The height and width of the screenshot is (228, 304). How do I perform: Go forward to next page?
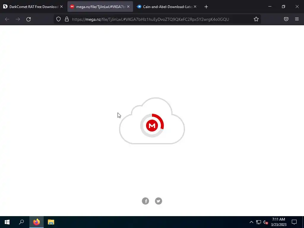coord(18,19)
